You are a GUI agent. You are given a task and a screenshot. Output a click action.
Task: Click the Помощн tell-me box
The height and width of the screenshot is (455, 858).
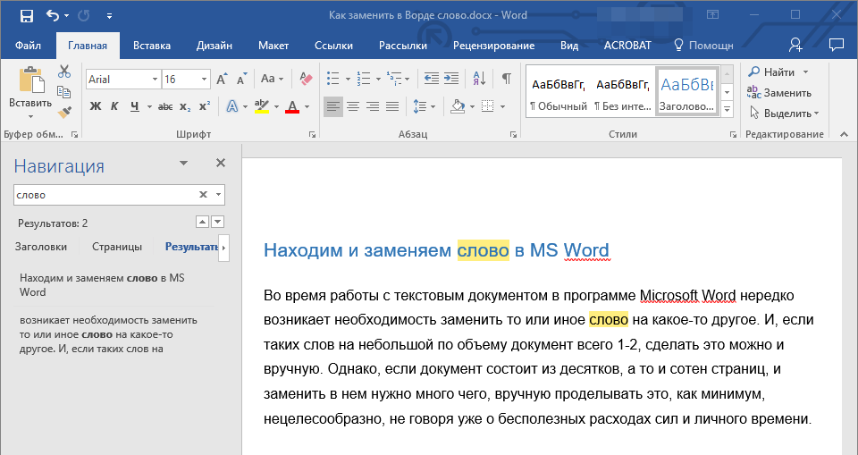click(x=704, y=46)
